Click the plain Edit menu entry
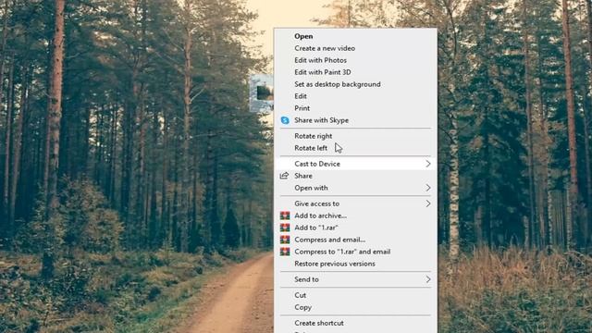Screen dimensions: 592x333 355,96
